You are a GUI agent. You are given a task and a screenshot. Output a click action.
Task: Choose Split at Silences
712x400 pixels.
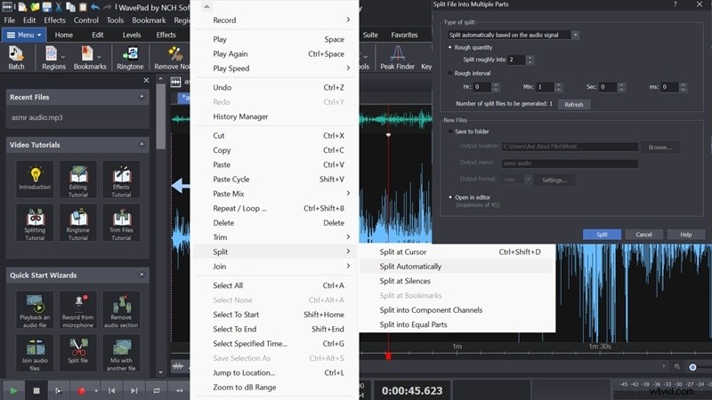[457, 281]
